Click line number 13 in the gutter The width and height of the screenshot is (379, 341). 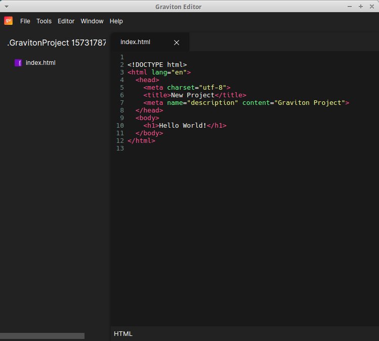(120, 148)
